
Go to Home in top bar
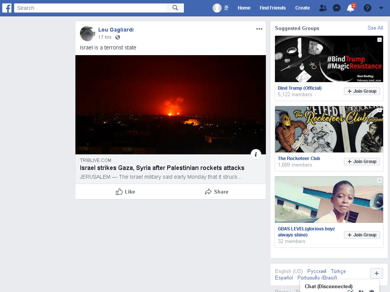244,8
